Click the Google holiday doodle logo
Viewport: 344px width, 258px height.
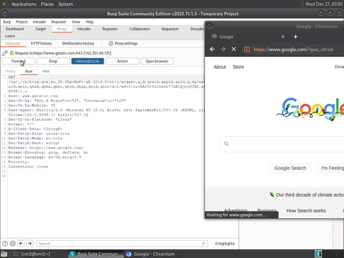310,109
